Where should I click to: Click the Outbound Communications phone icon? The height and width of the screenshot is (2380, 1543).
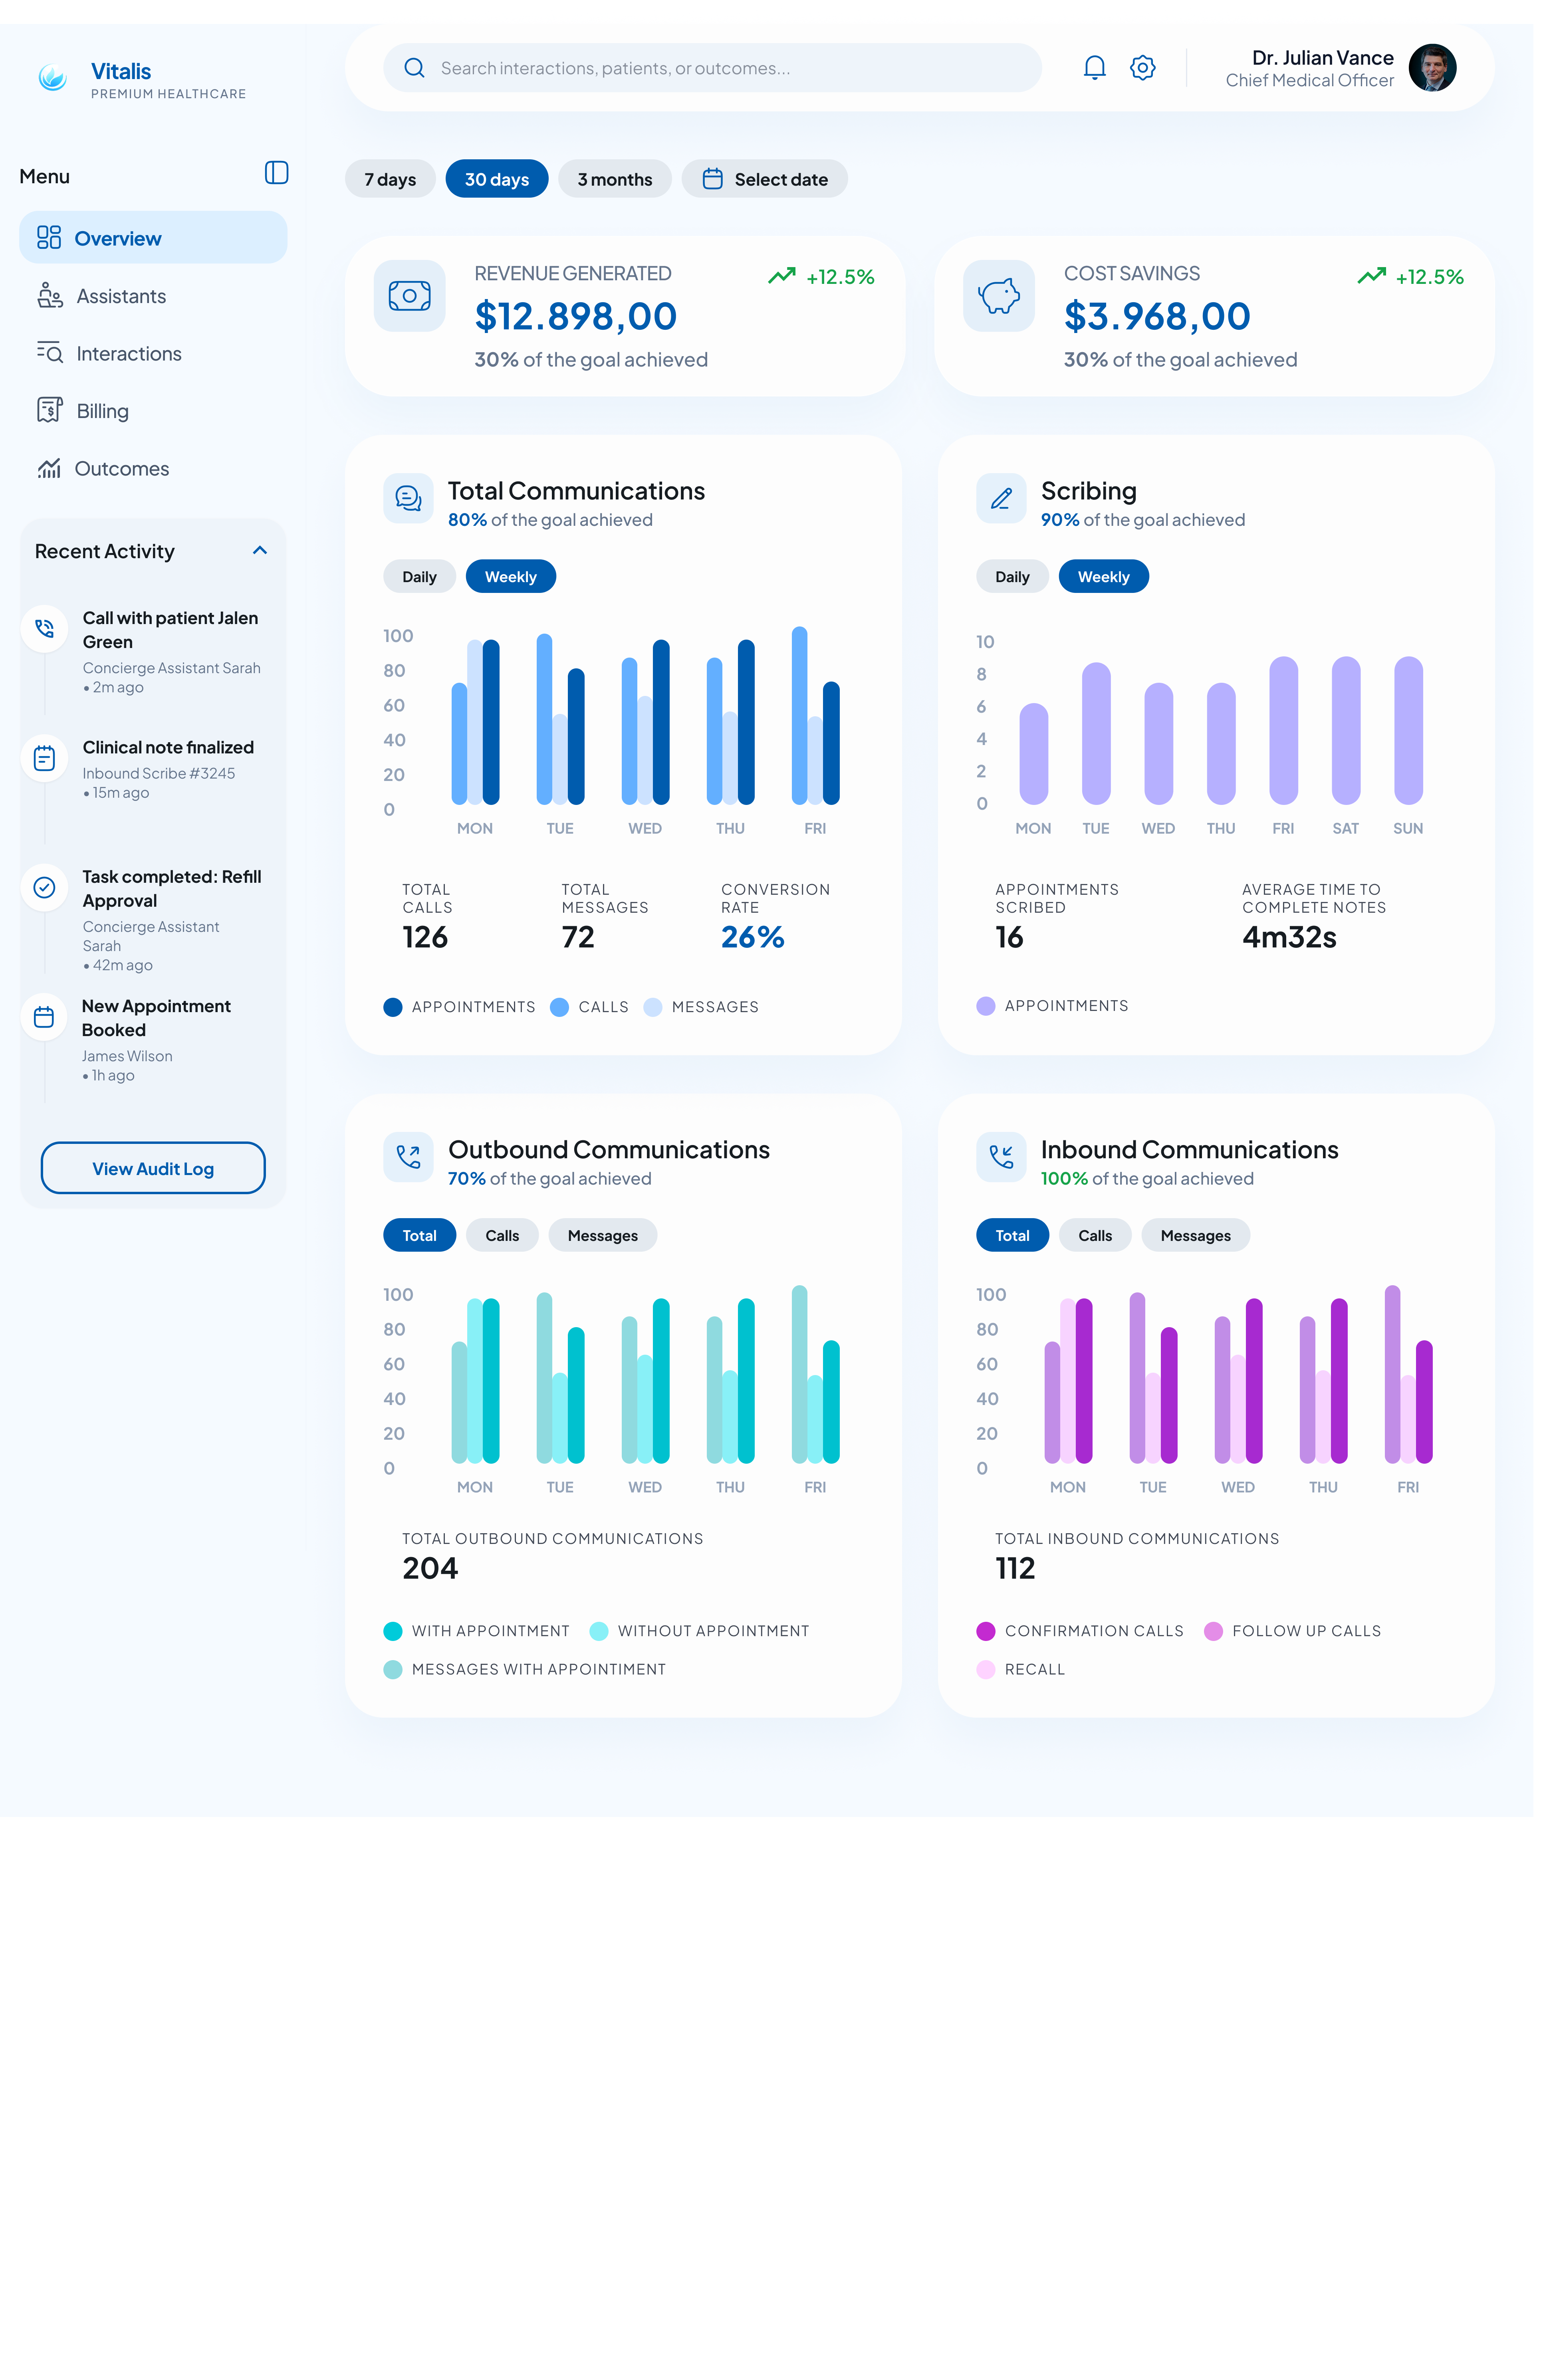click(408, 1157)
